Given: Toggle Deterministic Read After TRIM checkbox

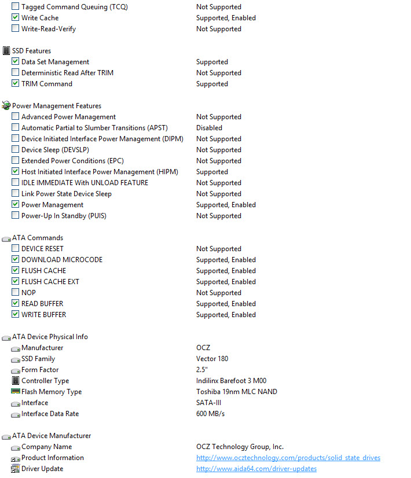Looking at the screenshot, I should (x=15, y=72).
